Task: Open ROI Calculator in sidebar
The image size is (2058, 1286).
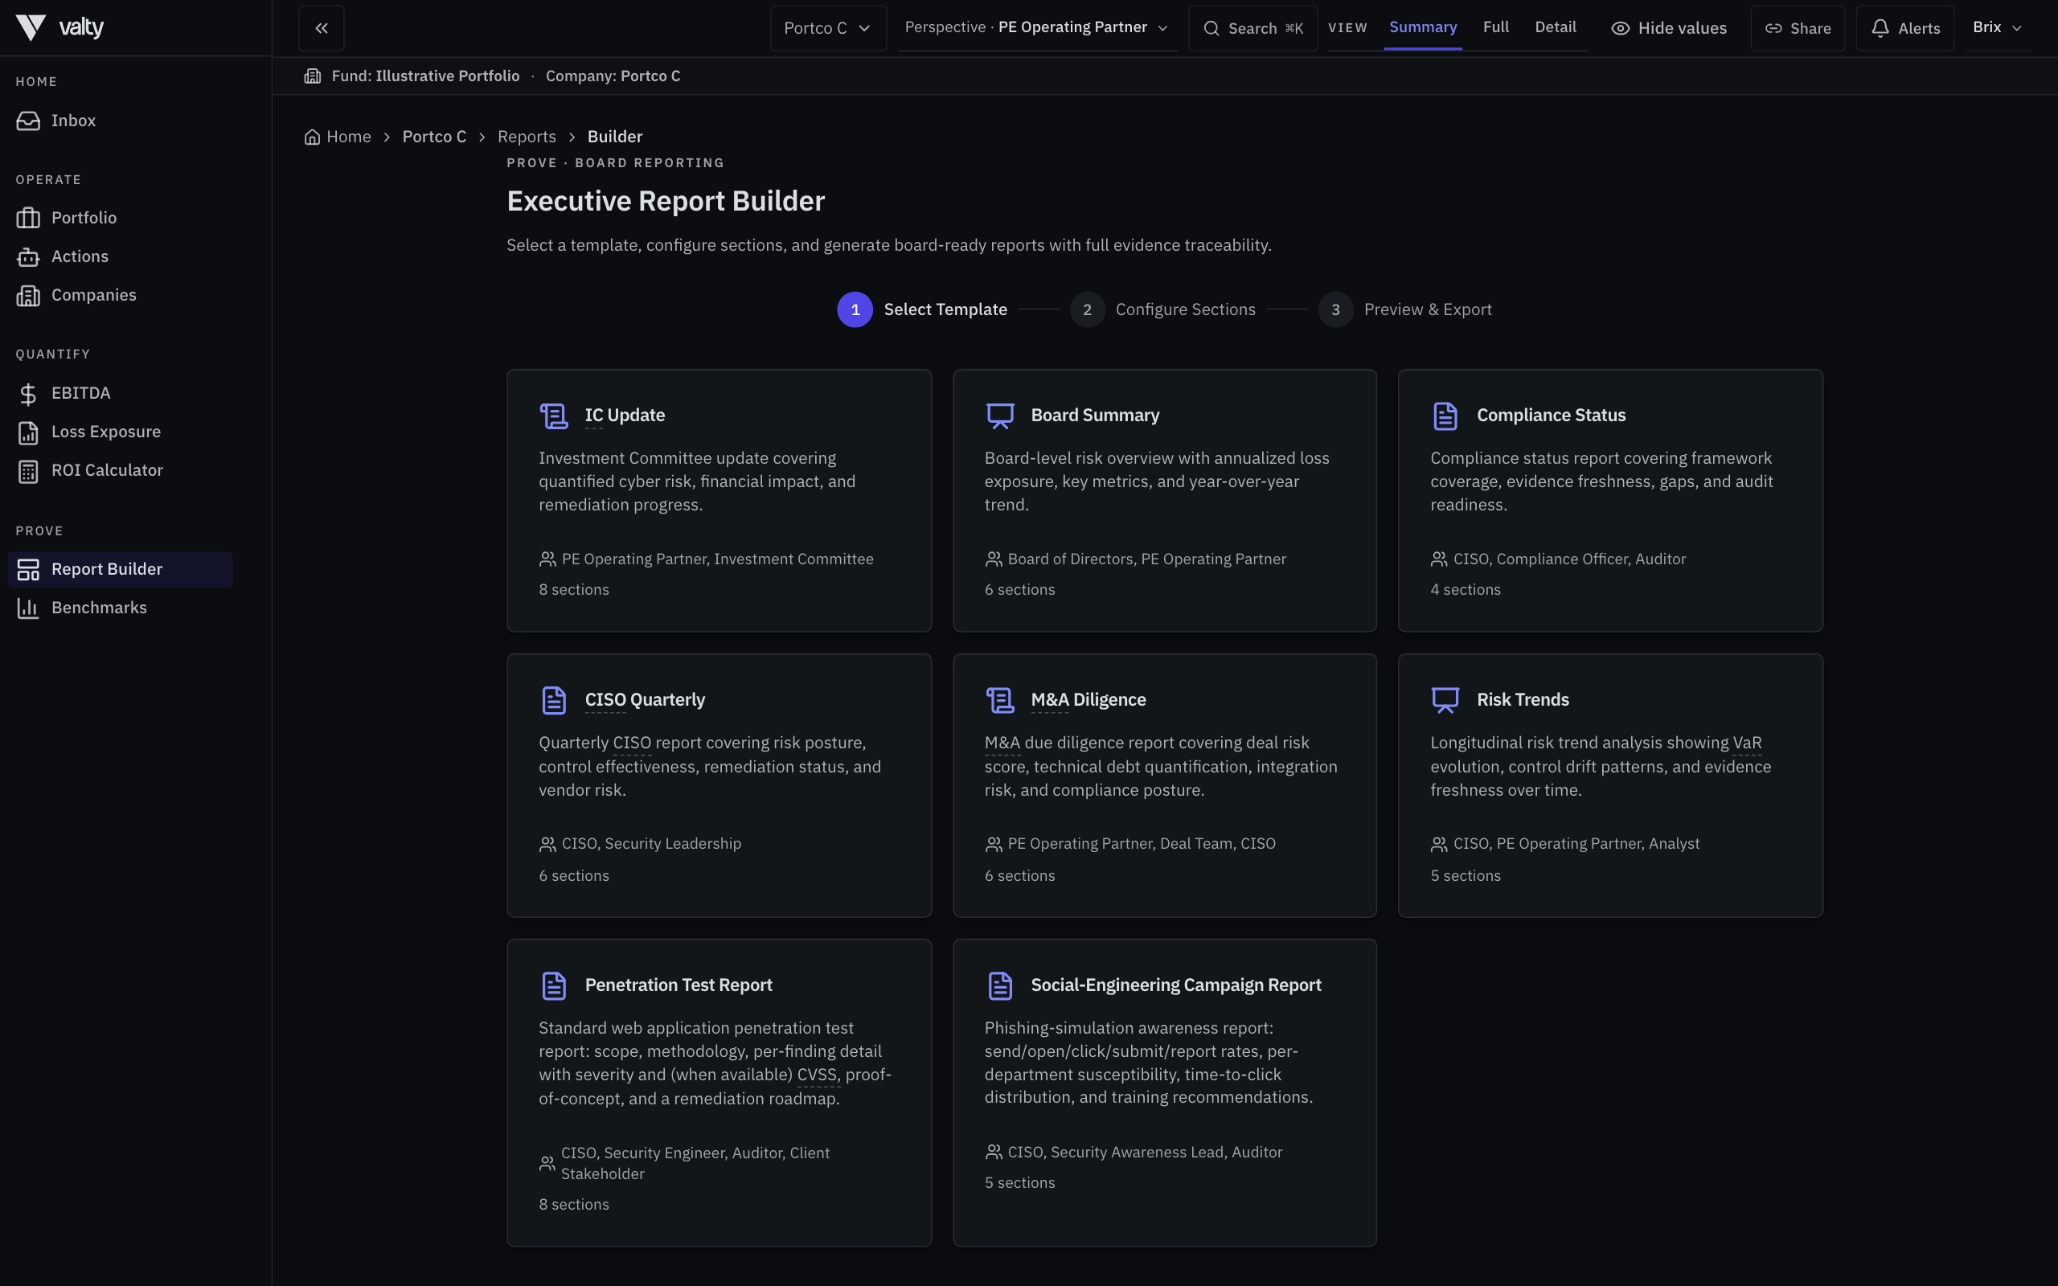Action: coord(119,470)
